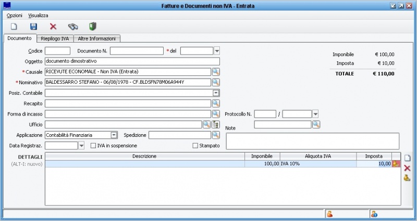Click the empty Descrizione cell in detail row

145,164
